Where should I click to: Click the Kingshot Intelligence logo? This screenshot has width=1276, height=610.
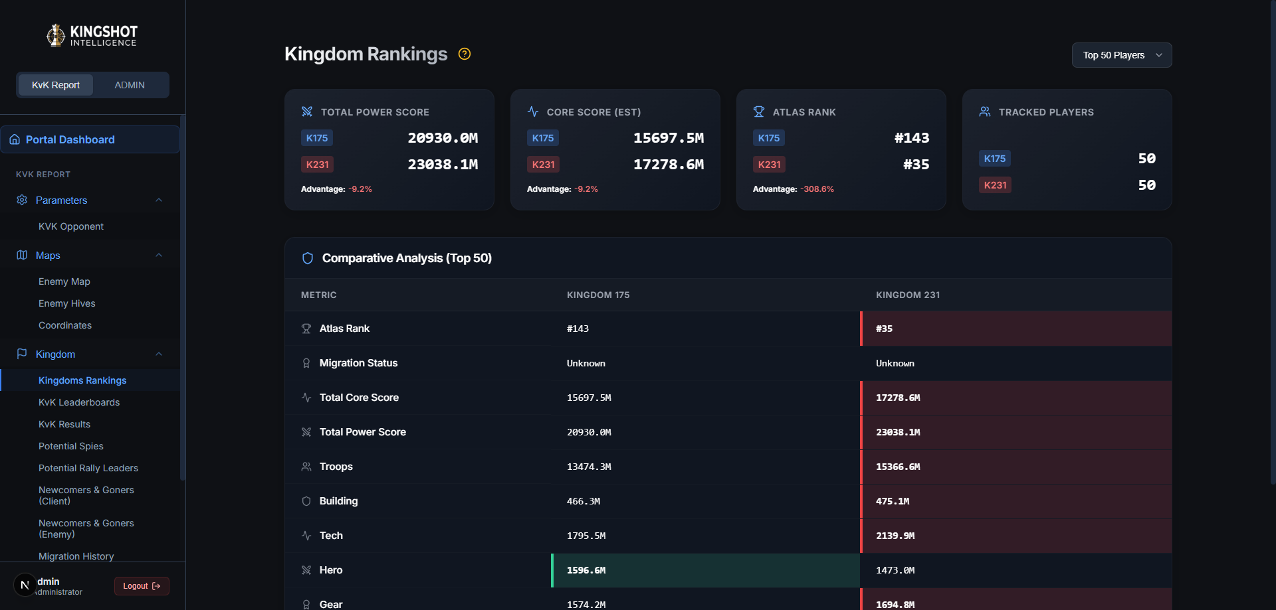92,35
